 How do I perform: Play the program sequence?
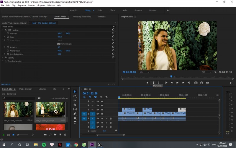(x=177, y=83)
